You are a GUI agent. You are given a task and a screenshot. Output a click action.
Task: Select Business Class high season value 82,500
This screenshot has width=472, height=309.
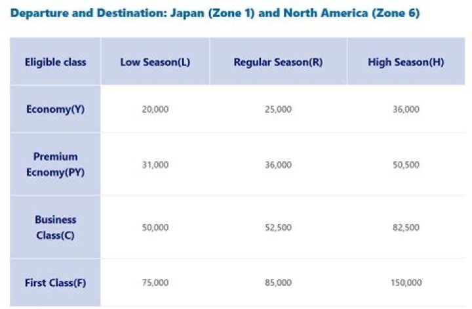click(x=406, y=227)
